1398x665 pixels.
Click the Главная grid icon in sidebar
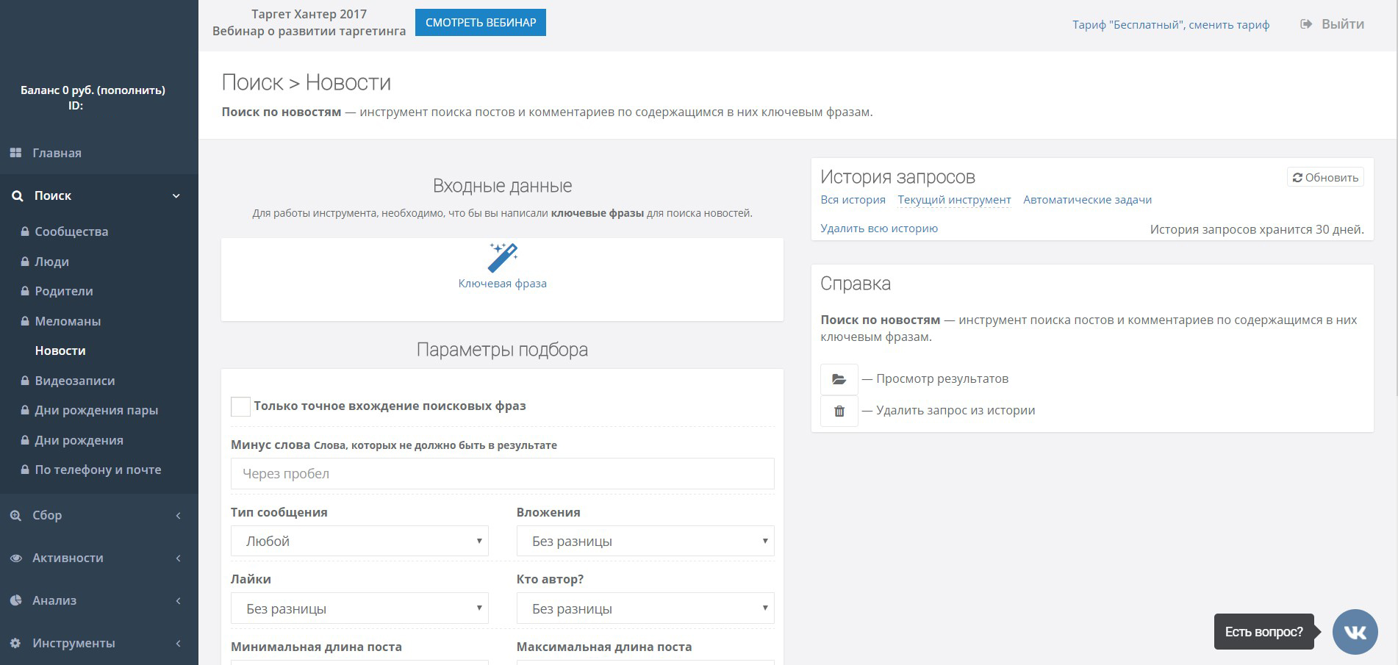pyautogui.click(x=15, y=153)
